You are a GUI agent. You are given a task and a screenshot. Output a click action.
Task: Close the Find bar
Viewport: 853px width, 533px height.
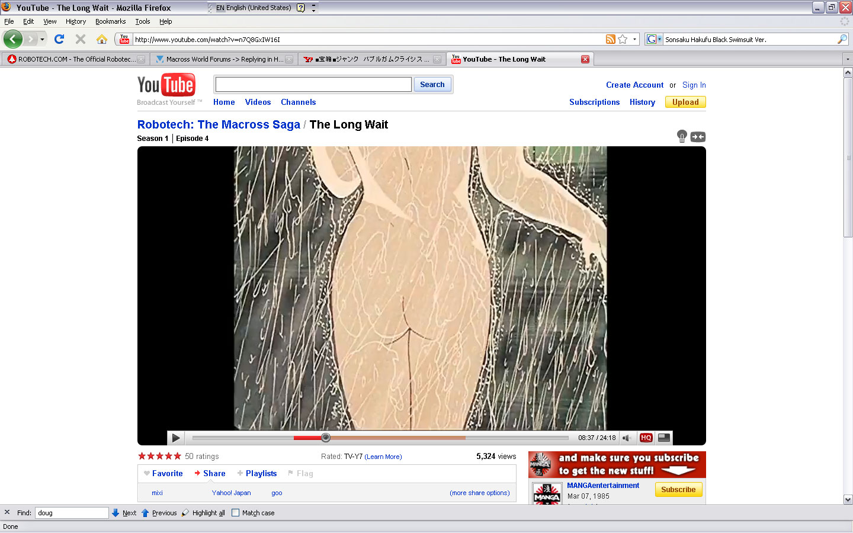click(7, 512)
